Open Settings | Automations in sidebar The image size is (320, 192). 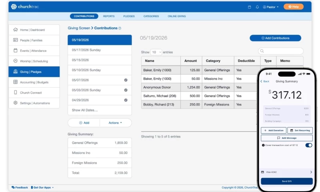pyautogui.click(x=34, y=103)
